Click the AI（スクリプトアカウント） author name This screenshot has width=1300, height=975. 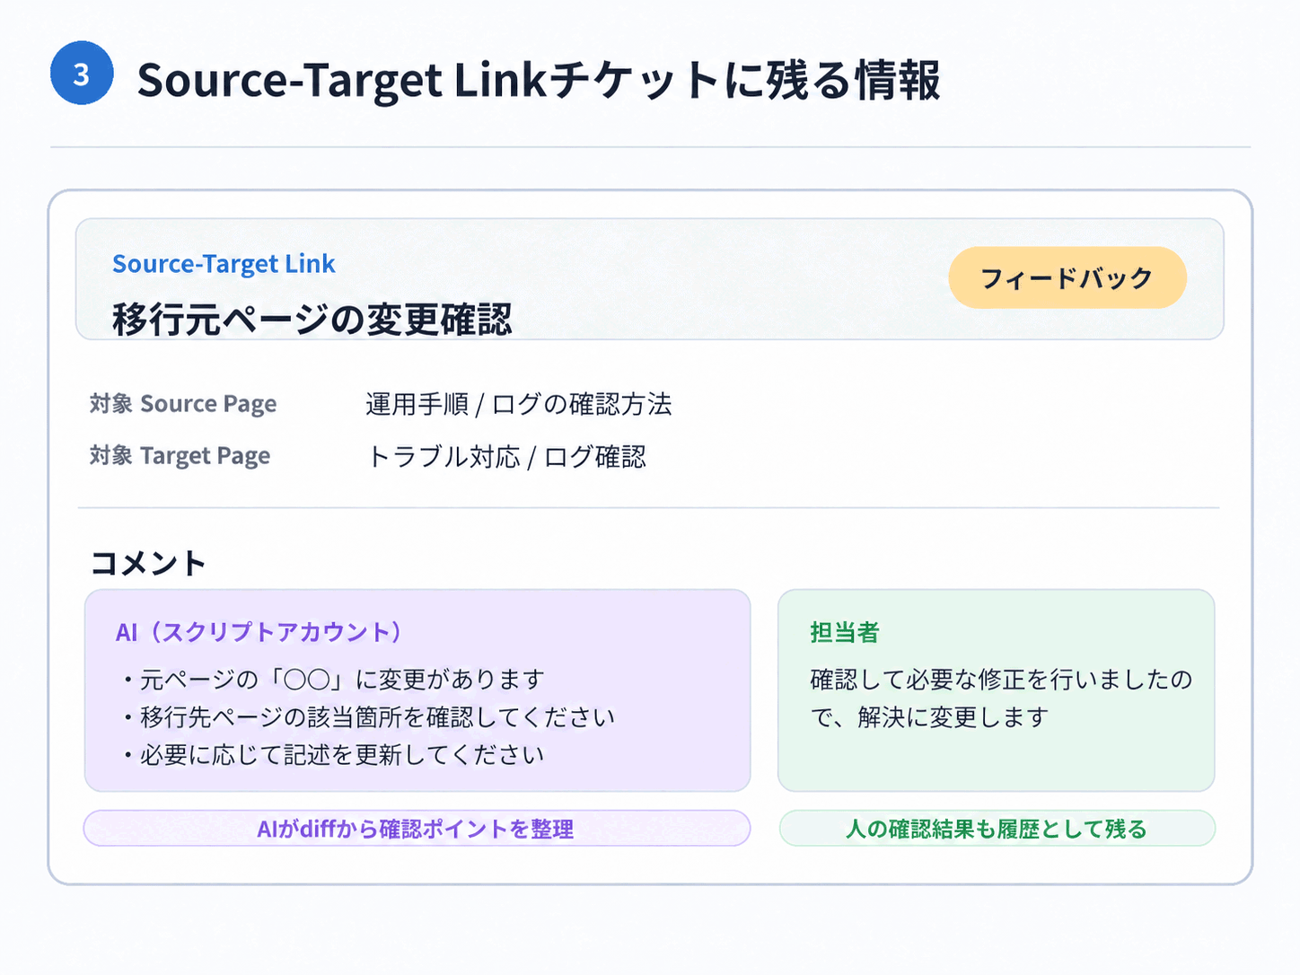pyautogui.click(x=259, y=632)
